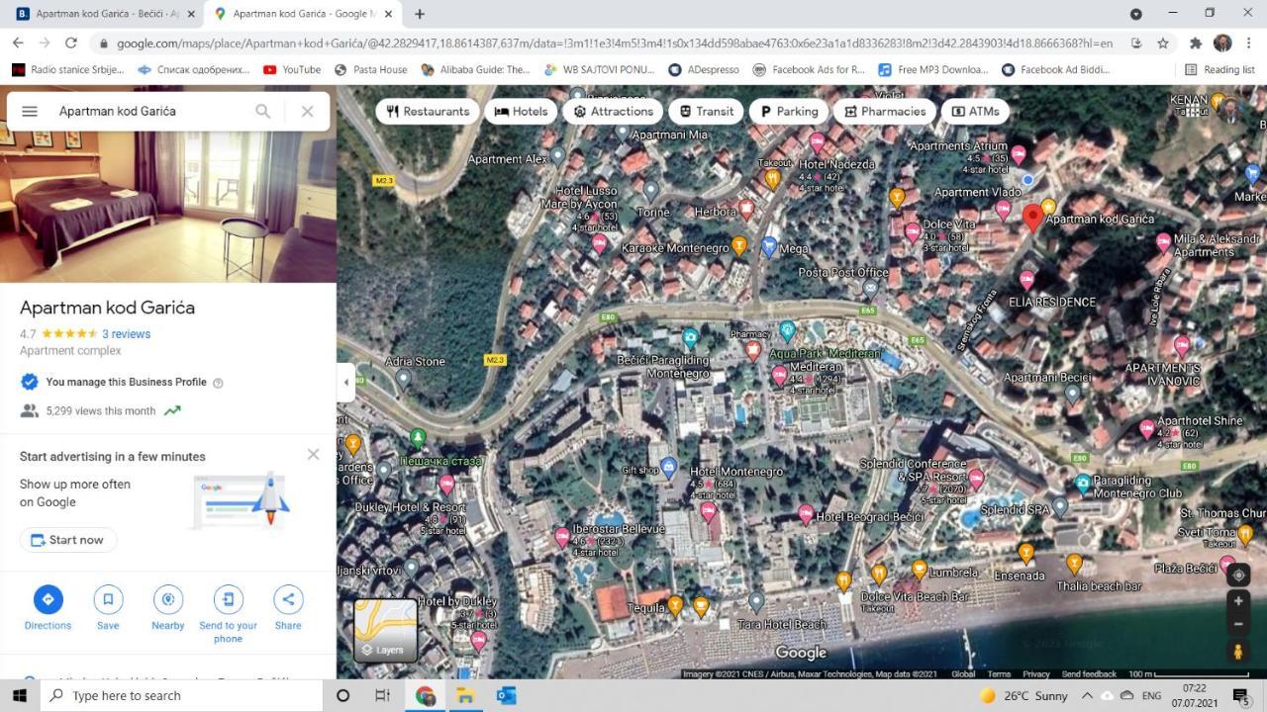Go back to the previous page
This screenshot has width=1267, height=712.
[18, 43]
